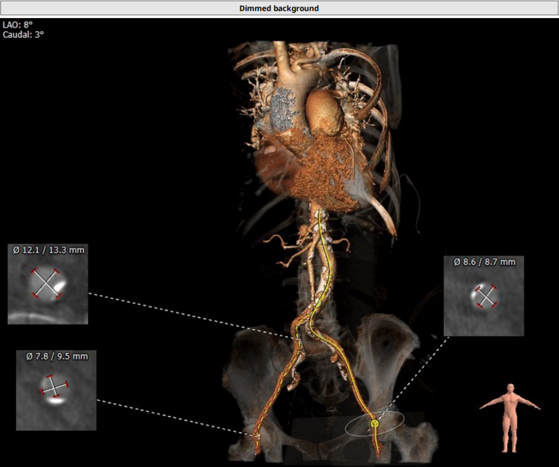Click the yellow centerline in abdominal aorta

click(325, 249)
